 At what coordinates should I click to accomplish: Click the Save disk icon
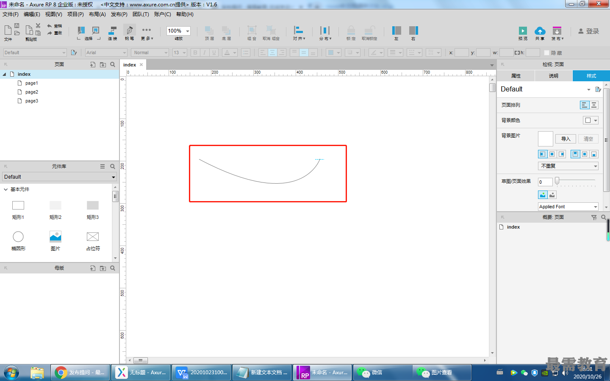click(x=17, y=26)
